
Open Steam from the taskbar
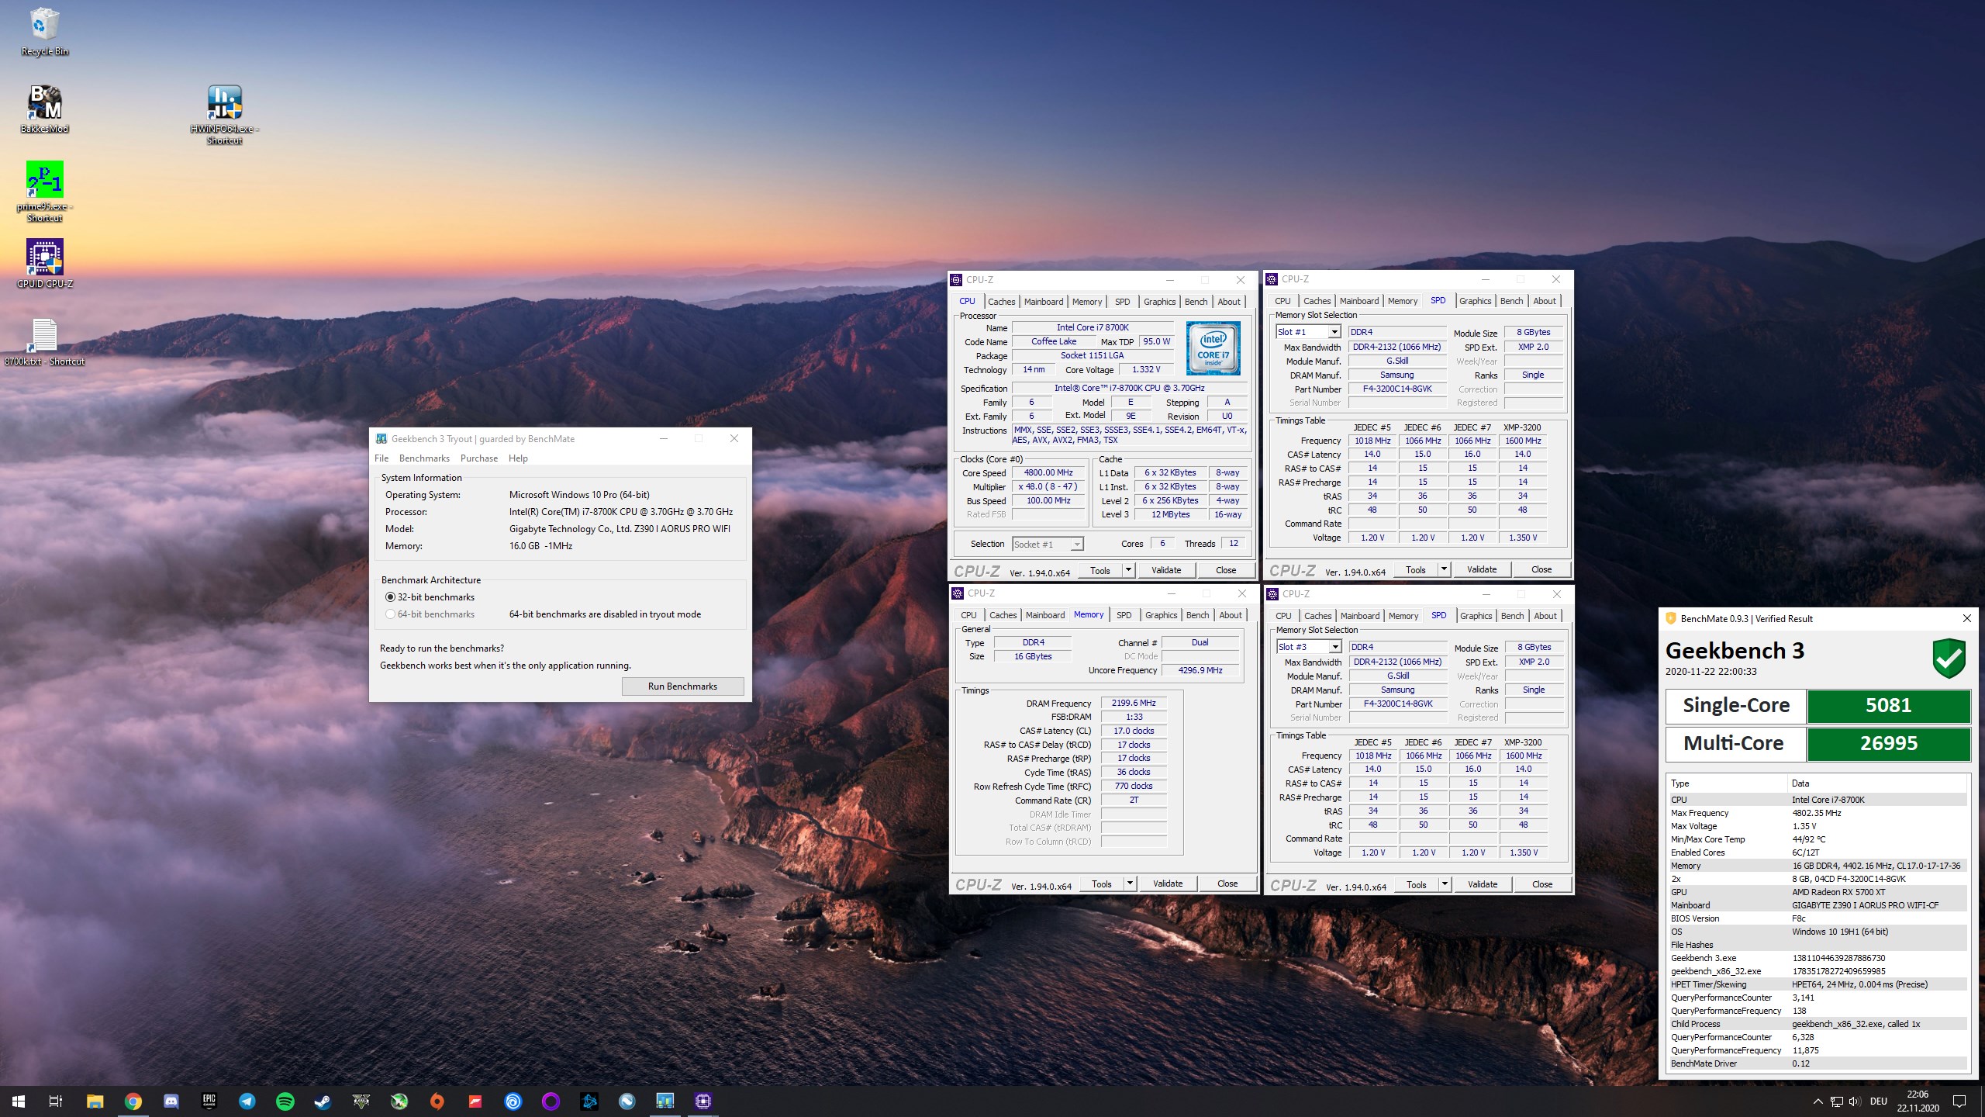pyautogui.click(x=322, y=1101)
